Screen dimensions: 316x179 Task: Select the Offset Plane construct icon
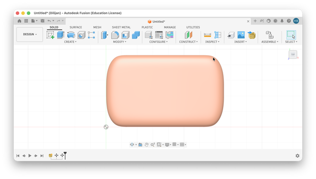(188, 35)
